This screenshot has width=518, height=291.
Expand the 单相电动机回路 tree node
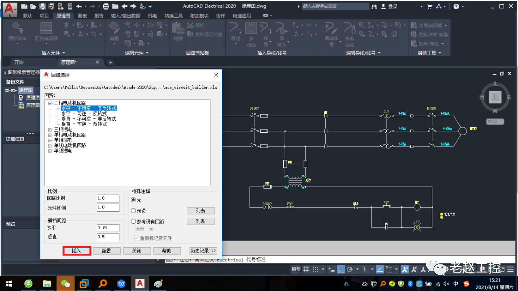(x=50, y=135)
